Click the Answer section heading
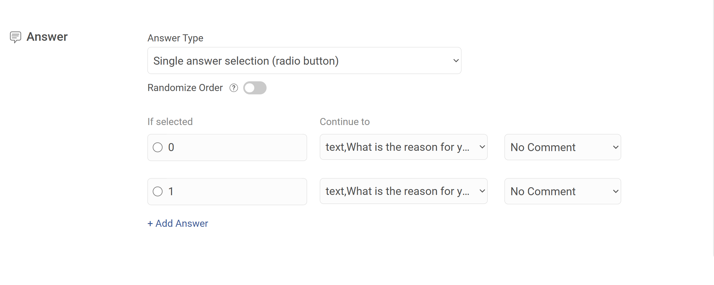This screenshot has width=714, height=285. coord(47,37)
